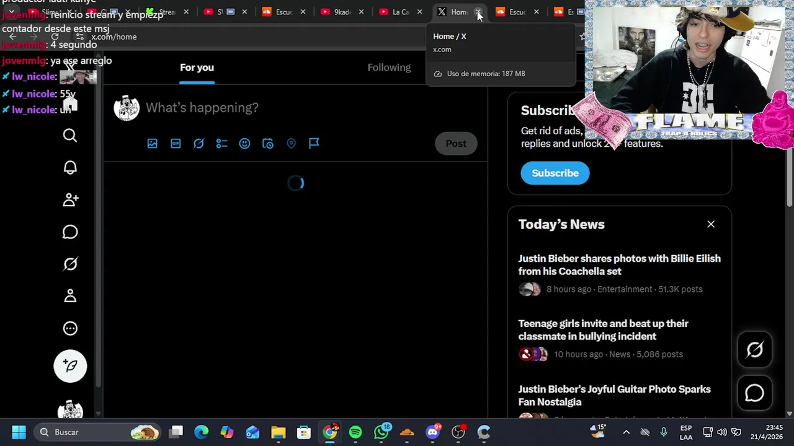The width and height of the screenshot is (794, 446).
Task: Tag location with the pin icon
Action: click(x=291, y=143)
